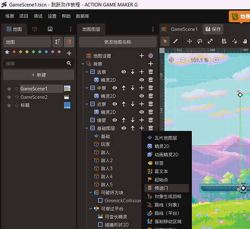The height and width of the screenshot is (229, 250).
Task: Collapse the 中景 layer
Action: coord(87,88)
